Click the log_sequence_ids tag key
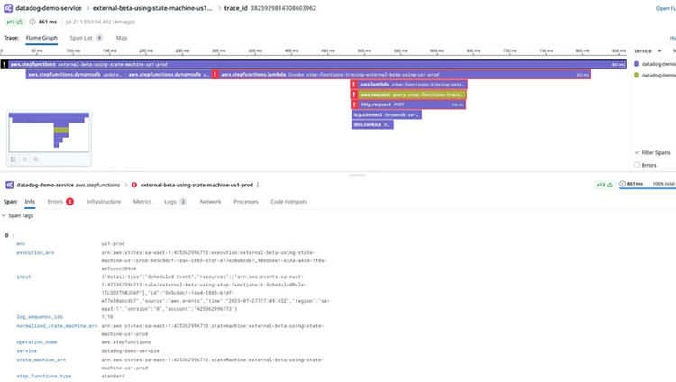This screenshot has width=676, height=382. 40,317
